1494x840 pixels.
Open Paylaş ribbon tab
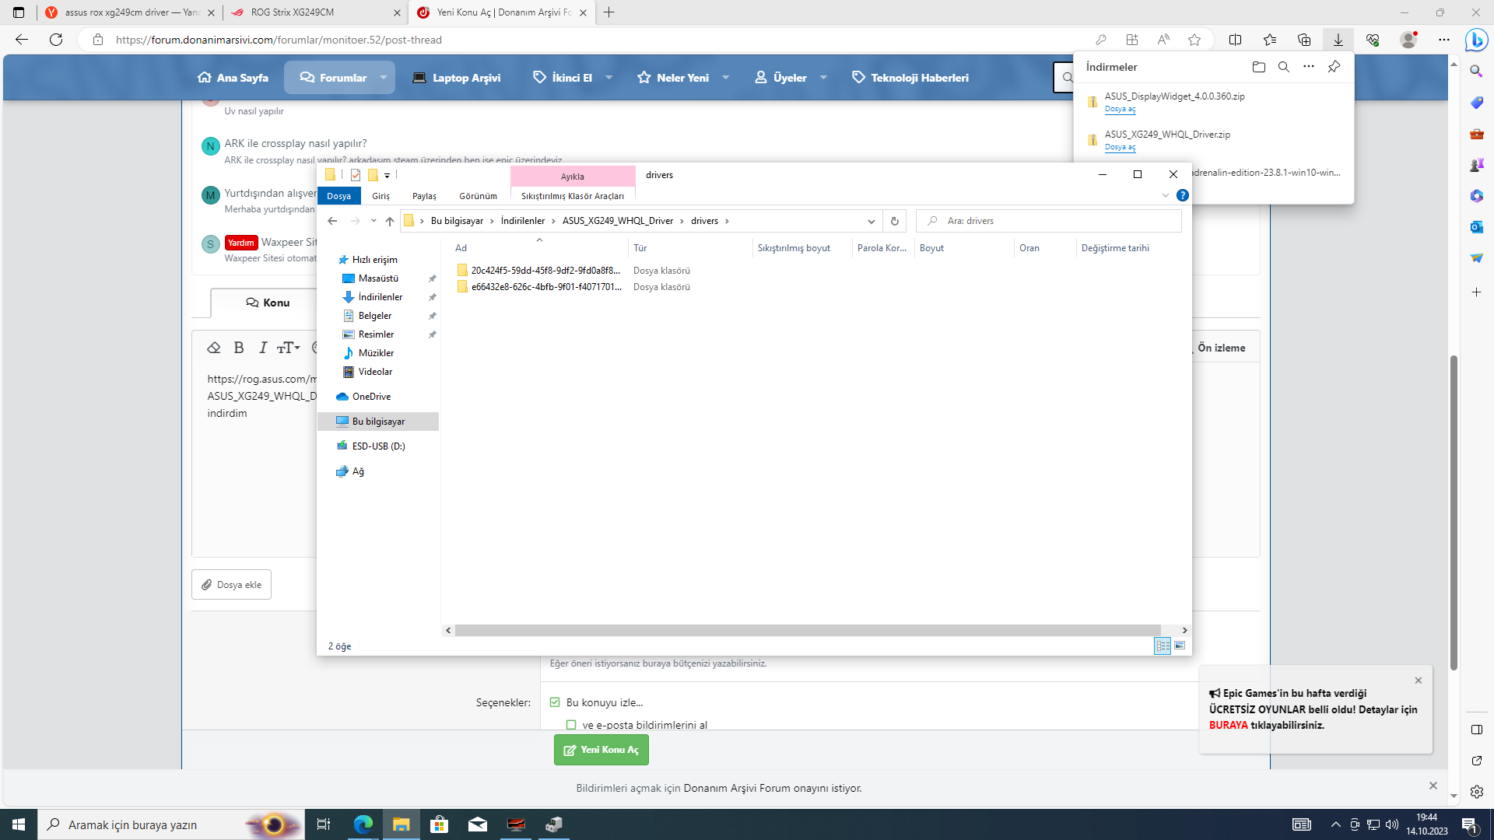(x=424, y=196)
